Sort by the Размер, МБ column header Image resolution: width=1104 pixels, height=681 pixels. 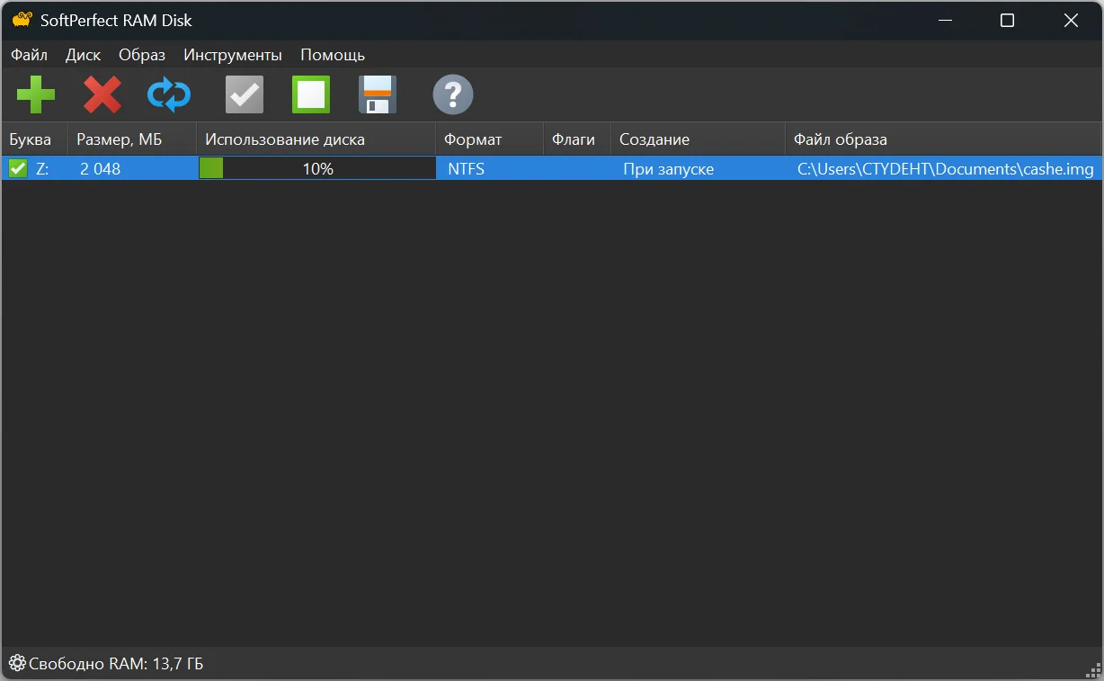(132, 139)
